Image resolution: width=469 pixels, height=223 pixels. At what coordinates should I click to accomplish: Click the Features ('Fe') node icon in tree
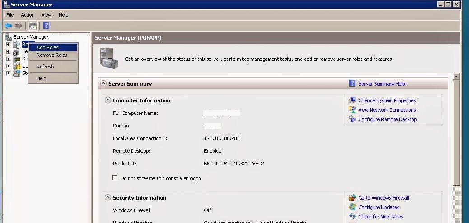click(x=16, y=51)
